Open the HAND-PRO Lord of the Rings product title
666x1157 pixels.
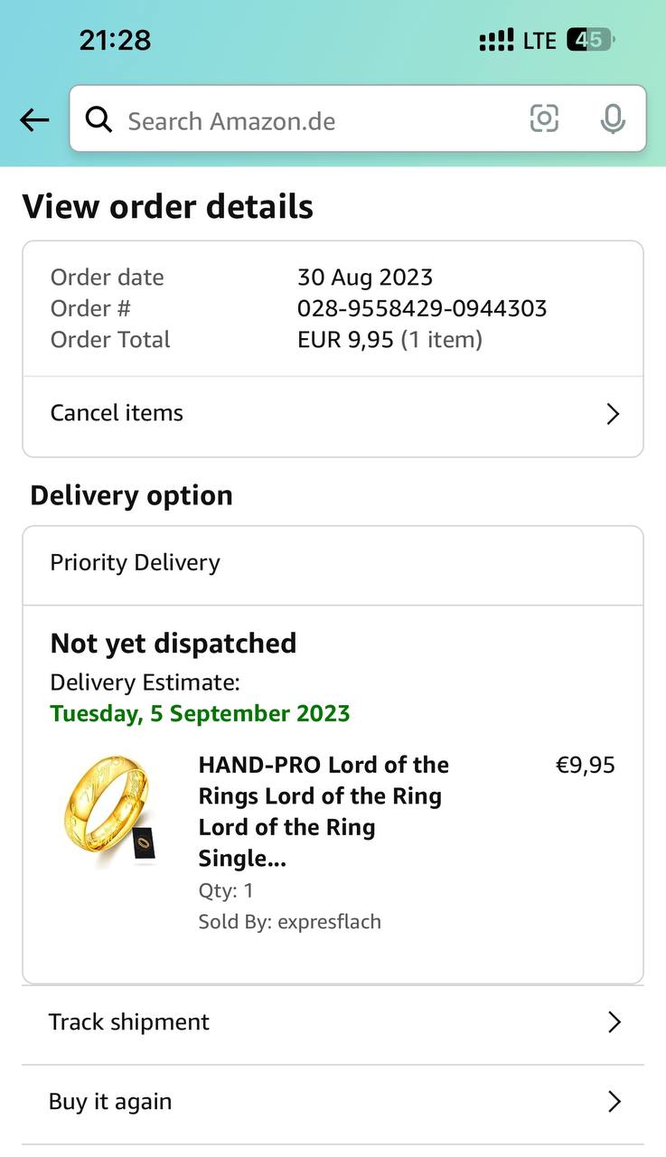pos(324,811)
